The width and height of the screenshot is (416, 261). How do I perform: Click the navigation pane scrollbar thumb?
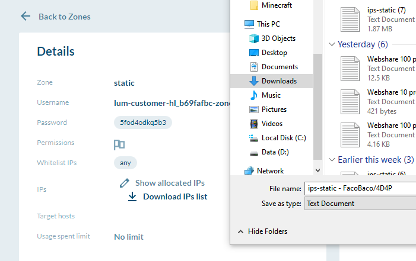pyautogui.click(x=317, y=107)
